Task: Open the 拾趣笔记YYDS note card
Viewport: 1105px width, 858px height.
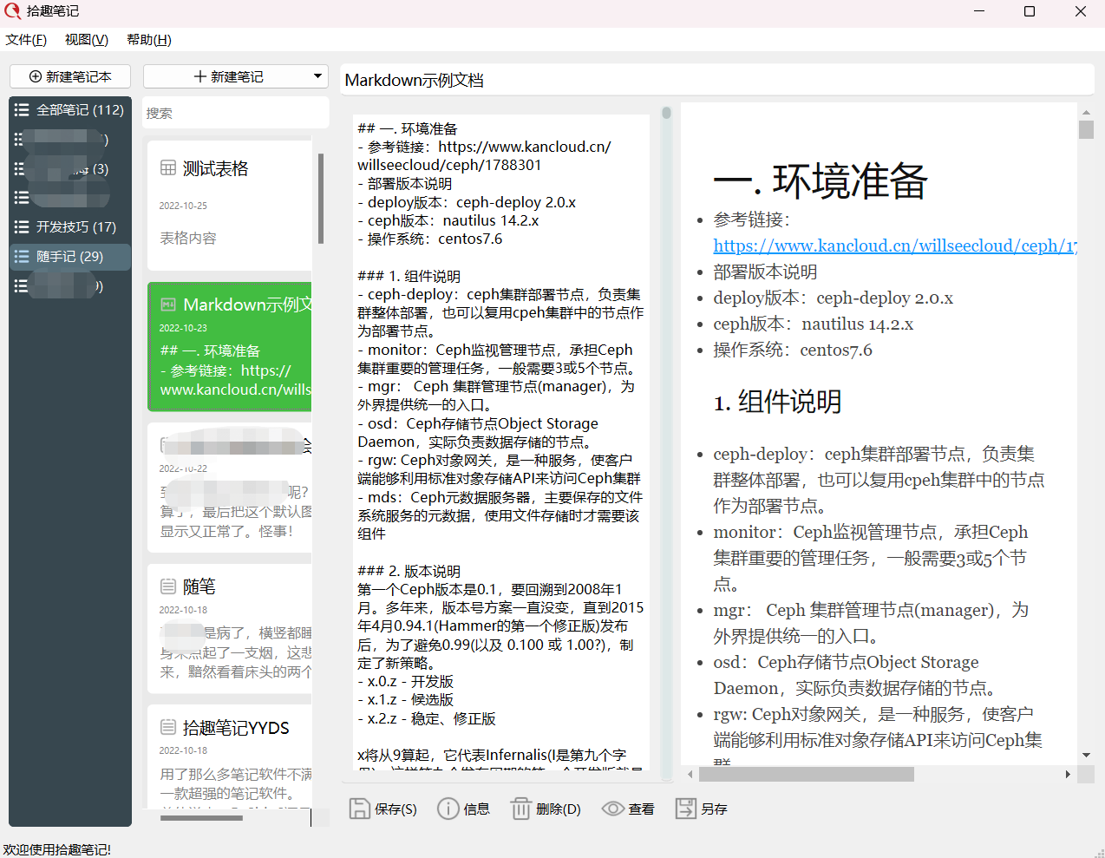Action: (230, 756)
